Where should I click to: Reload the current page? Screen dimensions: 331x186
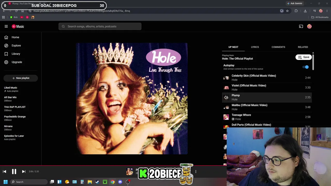click(x=16, y=11)
